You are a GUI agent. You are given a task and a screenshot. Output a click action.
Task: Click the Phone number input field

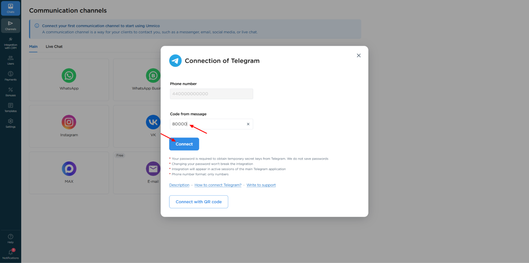[211, 94]
